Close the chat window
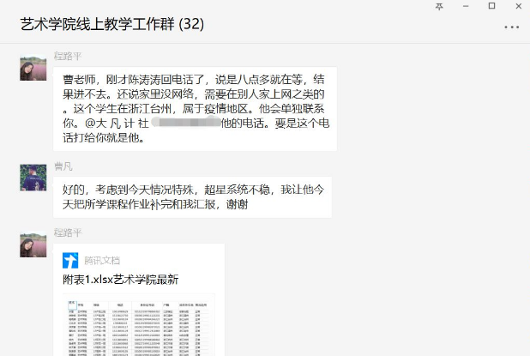The image size is (530, 356). click(x=517, y=6)
